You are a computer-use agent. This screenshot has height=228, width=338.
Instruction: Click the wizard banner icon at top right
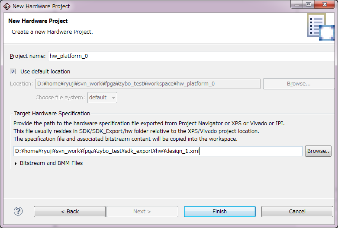click(321, 27)
